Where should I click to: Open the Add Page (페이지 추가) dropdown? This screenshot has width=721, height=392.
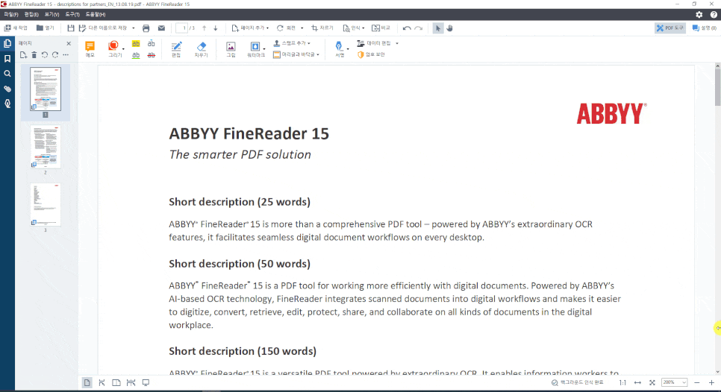250,28
